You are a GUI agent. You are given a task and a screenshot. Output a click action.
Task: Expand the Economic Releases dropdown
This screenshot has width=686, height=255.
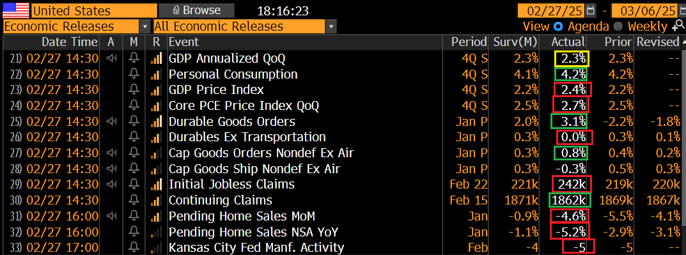pyautogui.click(x=145, y=27)
